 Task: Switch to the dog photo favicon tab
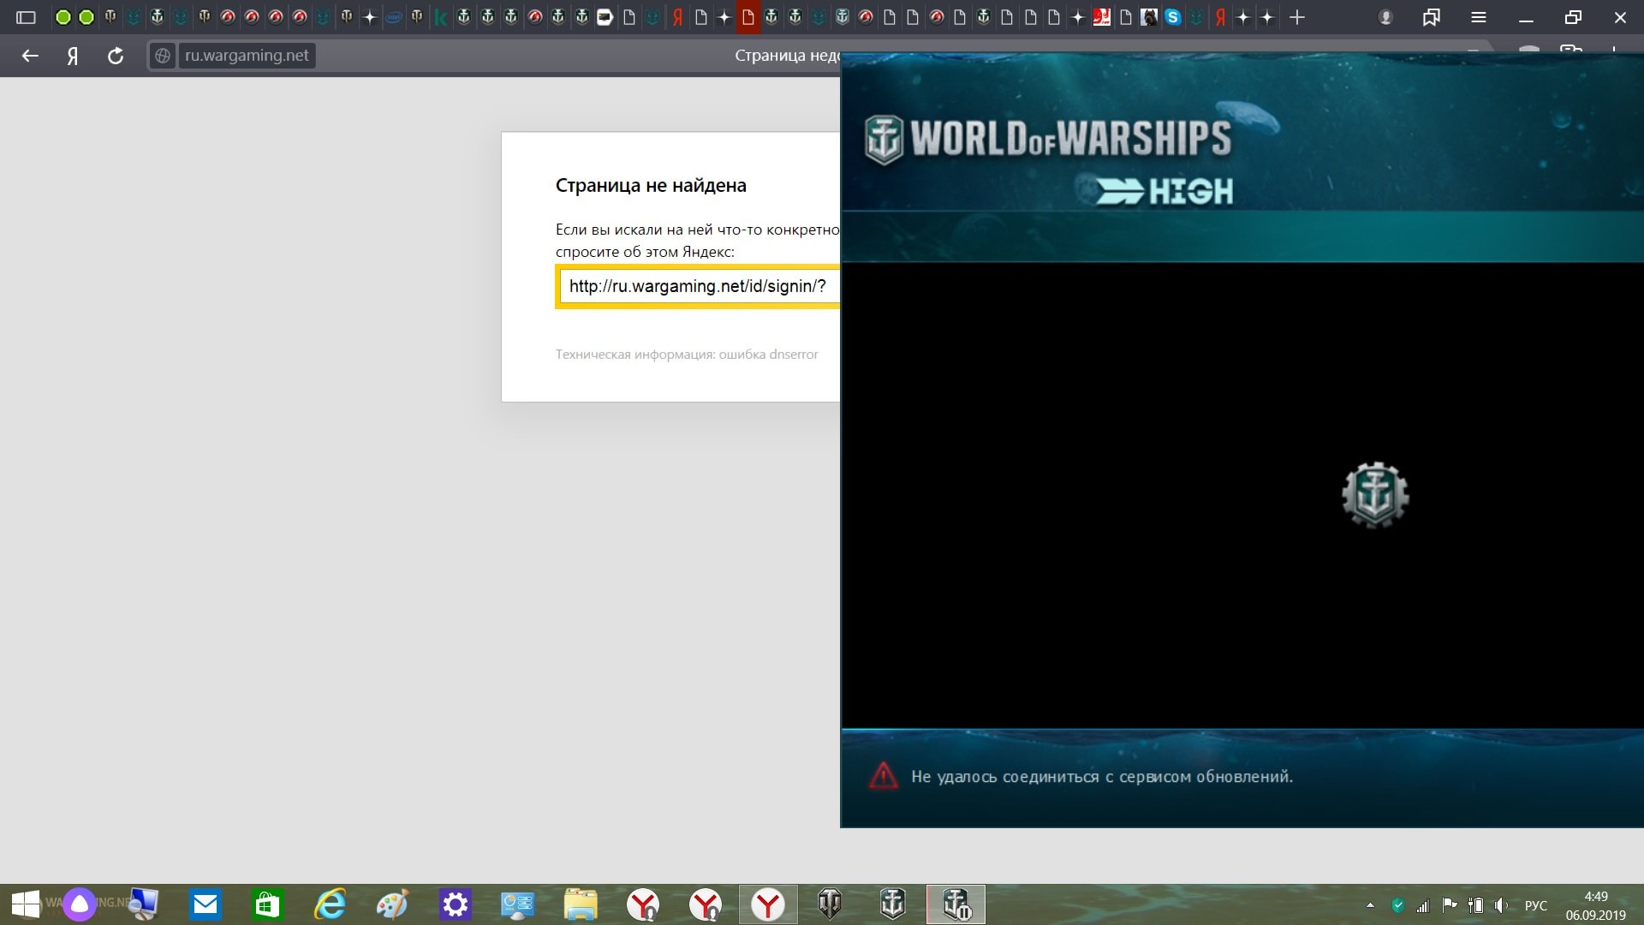[1149, 17]
